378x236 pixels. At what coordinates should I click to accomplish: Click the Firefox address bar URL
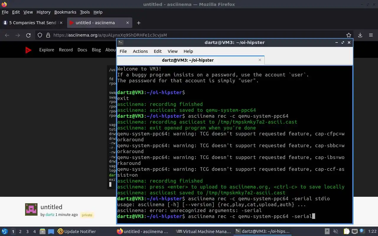pos(110,35)
